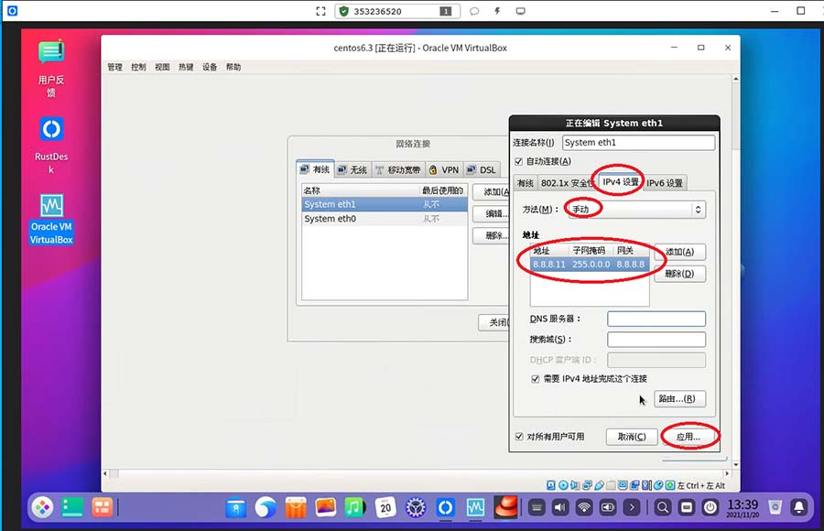Click the 搜索域(S) input field
The width and height of the screenshot is (824, 531).
point(656,340)
